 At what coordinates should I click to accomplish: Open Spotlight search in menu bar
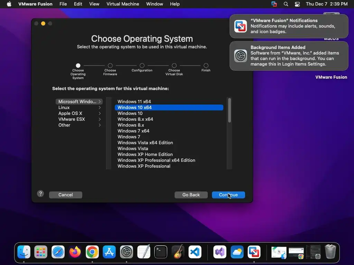[286, 4]
